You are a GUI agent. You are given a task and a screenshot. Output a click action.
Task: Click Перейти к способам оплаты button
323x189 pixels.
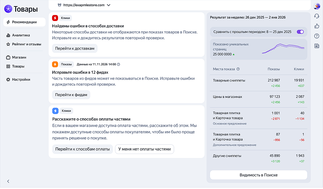coord(83,149)
